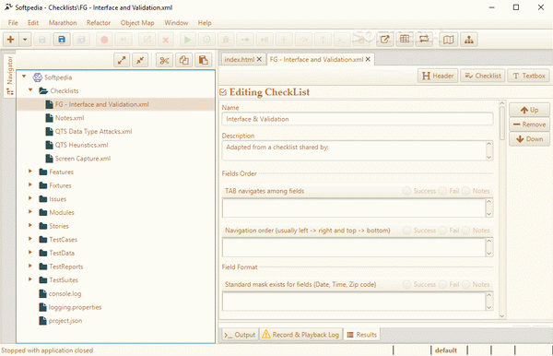The height and width of the screenshot is (356, 553).
Task: Select Fail for TAB navigates among fields
Action: pos(442,191)
